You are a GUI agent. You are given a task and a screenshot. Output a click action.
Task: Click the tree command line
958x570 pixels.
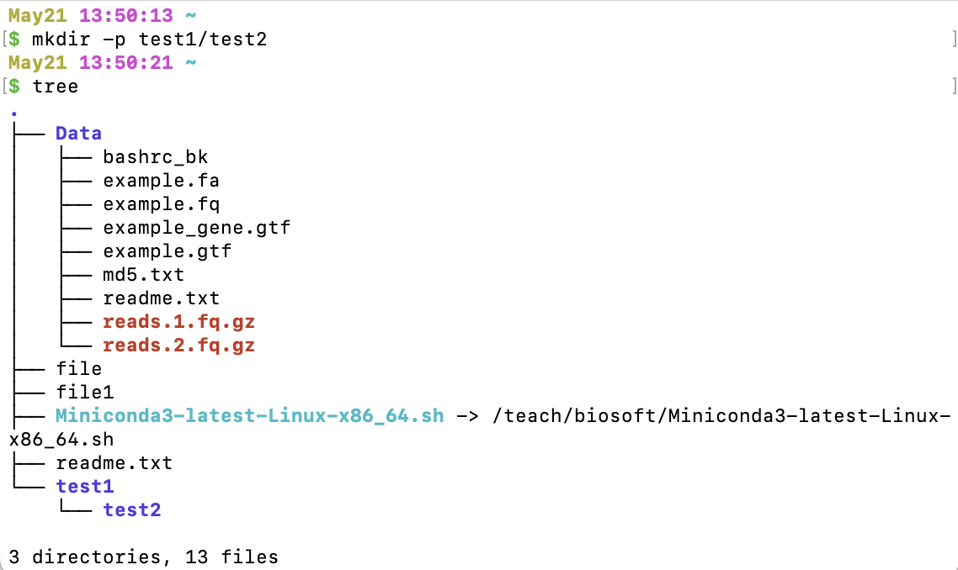(55, 87)
